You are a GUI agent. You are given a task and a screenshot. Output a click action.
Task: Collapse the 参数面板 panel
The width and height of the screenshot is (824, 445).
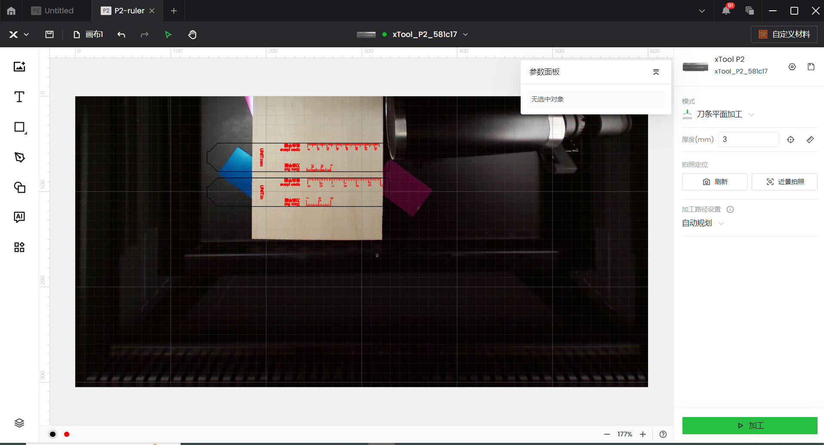[656, 72]
